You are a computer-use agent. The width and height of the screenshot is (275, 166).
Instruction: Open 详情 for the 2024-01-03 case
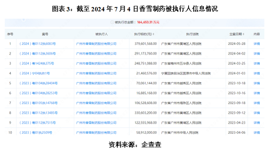257,73
